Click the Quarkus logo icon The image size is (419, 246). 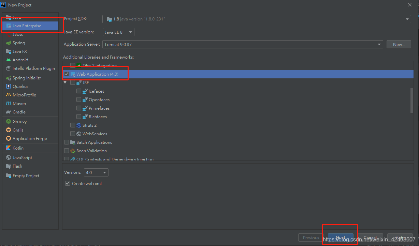9,87
